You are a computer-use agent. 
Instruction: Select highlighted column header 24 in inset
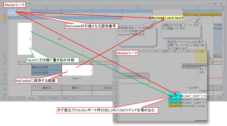point(202,51)
